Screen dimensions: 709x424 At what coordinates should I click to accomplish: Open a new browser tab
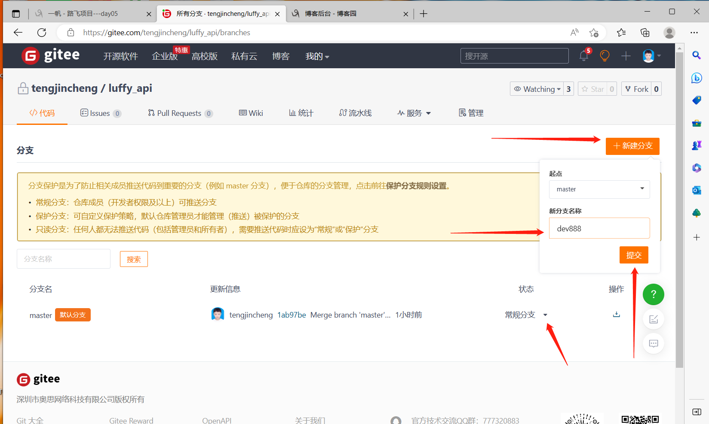(x=424, y=14)
